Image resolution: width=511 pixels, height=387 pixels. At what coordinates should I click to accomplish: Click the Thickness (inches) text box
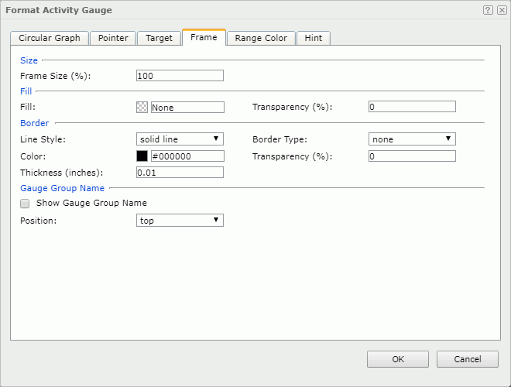click(x=180, y=172)
